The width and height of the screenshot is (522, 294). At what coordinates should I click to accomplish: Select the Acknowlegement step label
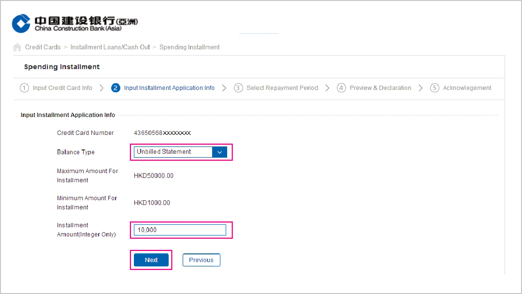point(467,88)
